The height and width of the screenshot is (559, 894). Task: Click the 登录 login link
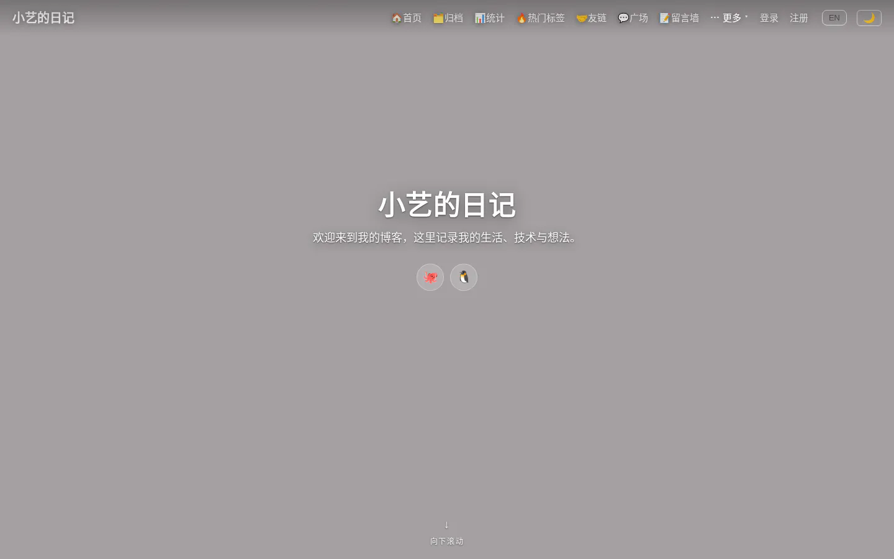pos(769,18)
